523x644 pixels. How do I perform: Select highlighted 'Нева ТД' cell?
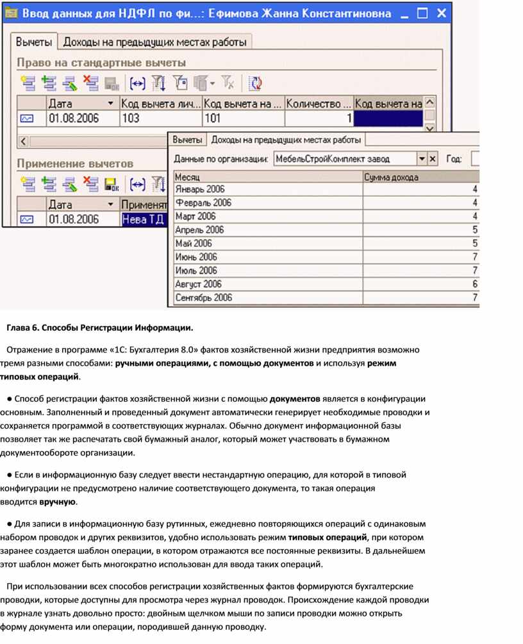(x=144, y=219)
